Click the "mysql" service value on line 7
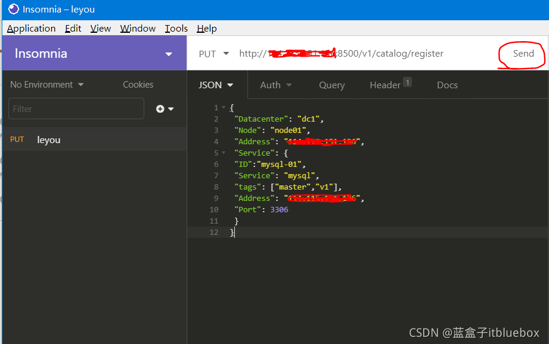 click(299, 175)
